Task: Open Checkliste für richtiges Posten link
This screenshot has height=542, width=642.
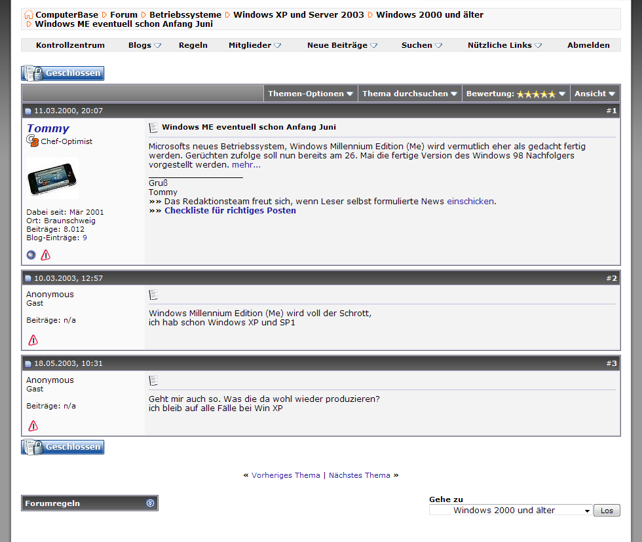Action: tap(230, 211)
